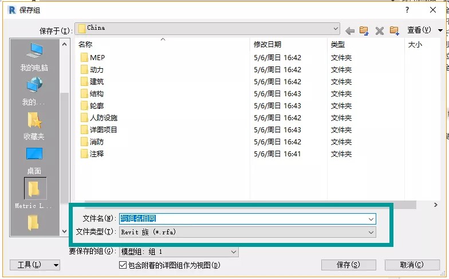Click horizontal scrollbar right arrow in file list
This screenshot has width=449, height=279.
pos(435,205)
